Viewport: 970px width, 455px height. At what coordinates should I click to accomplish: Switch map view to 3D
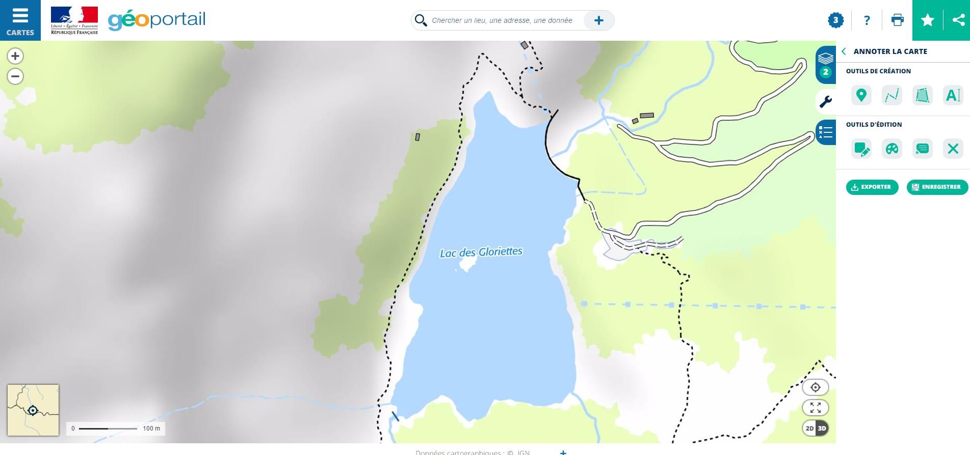click(x=822, y=428)
